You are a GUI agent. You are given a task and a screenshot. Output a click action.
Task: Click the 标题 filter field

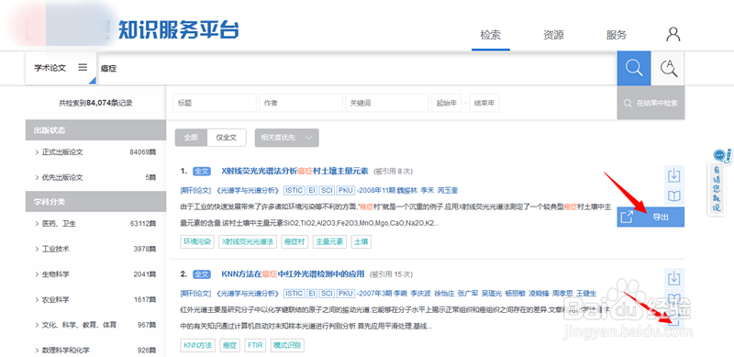coord(215,103)
